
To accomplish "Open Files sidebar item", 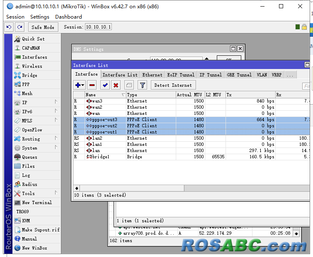I will tap(37, 166).
